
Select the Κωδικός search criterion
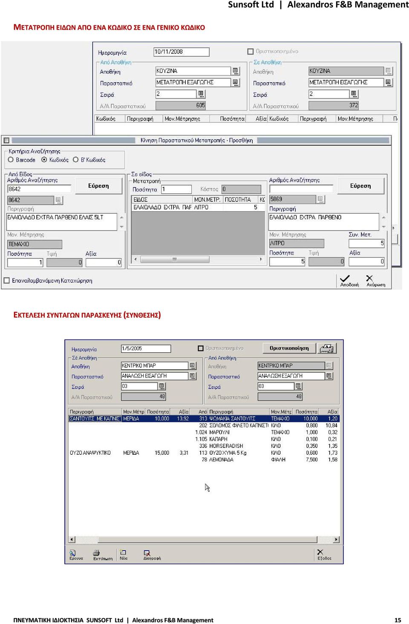click(x=44, y=160)
